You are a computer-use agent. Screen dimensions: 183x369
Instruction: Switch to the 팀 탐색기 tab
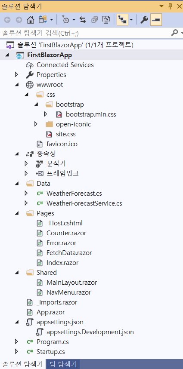coord(63,364)
